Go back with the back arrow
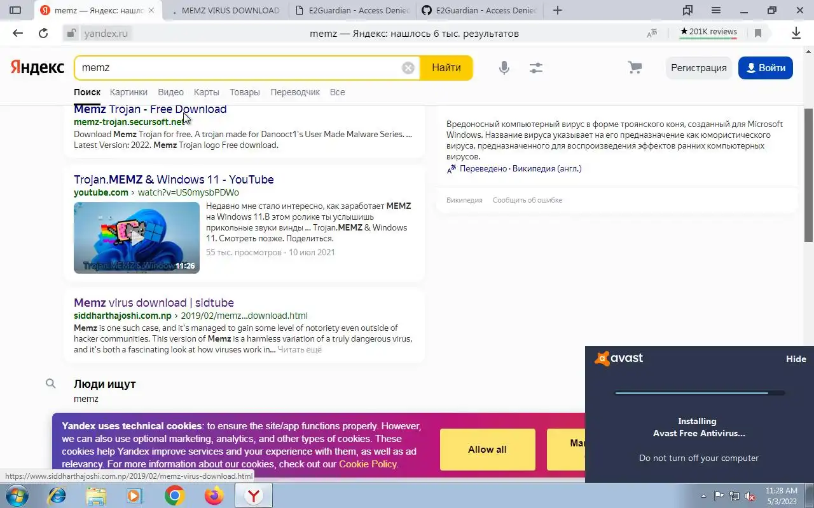Image resolution: width=814 pixels, height=508 pixels. [18, 34]
